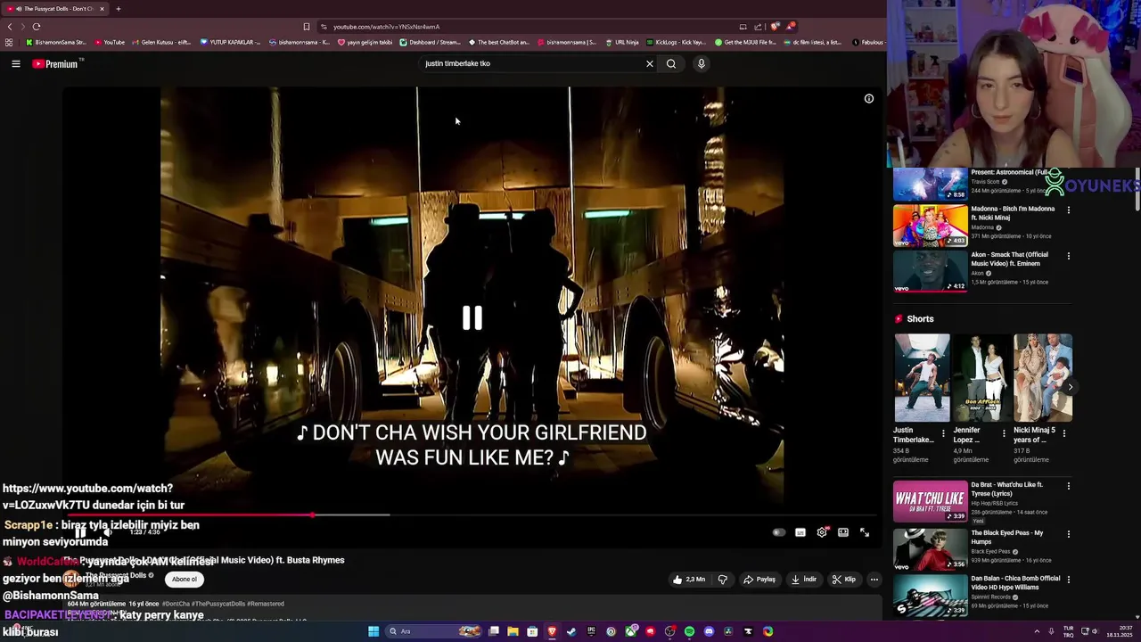
Task: Open the Travis Scott Astronomical video thumbnail
Action: [931, 185]
